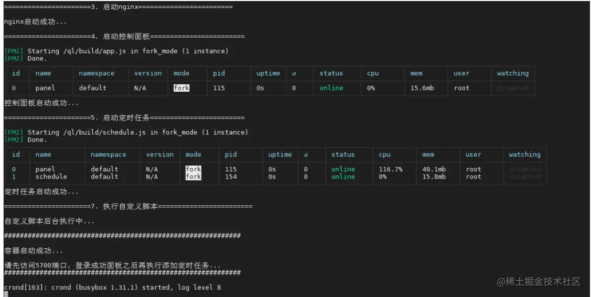Select '定时任务启动成功...' message
This screenshot has height=297, width=591.
(41, 192)
